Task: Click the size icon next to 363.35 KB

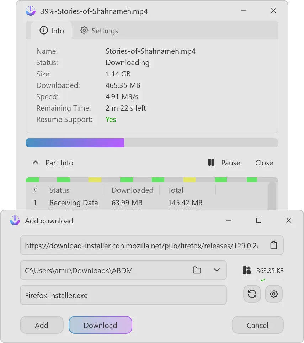Action: click(247, 270)
